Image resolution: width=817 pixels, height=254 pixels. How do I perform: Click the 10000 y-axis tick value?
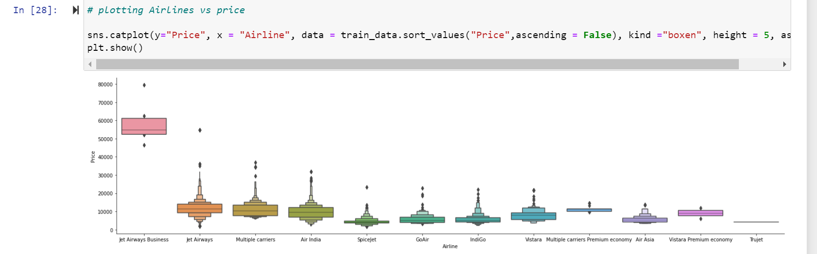pos(105,212)
